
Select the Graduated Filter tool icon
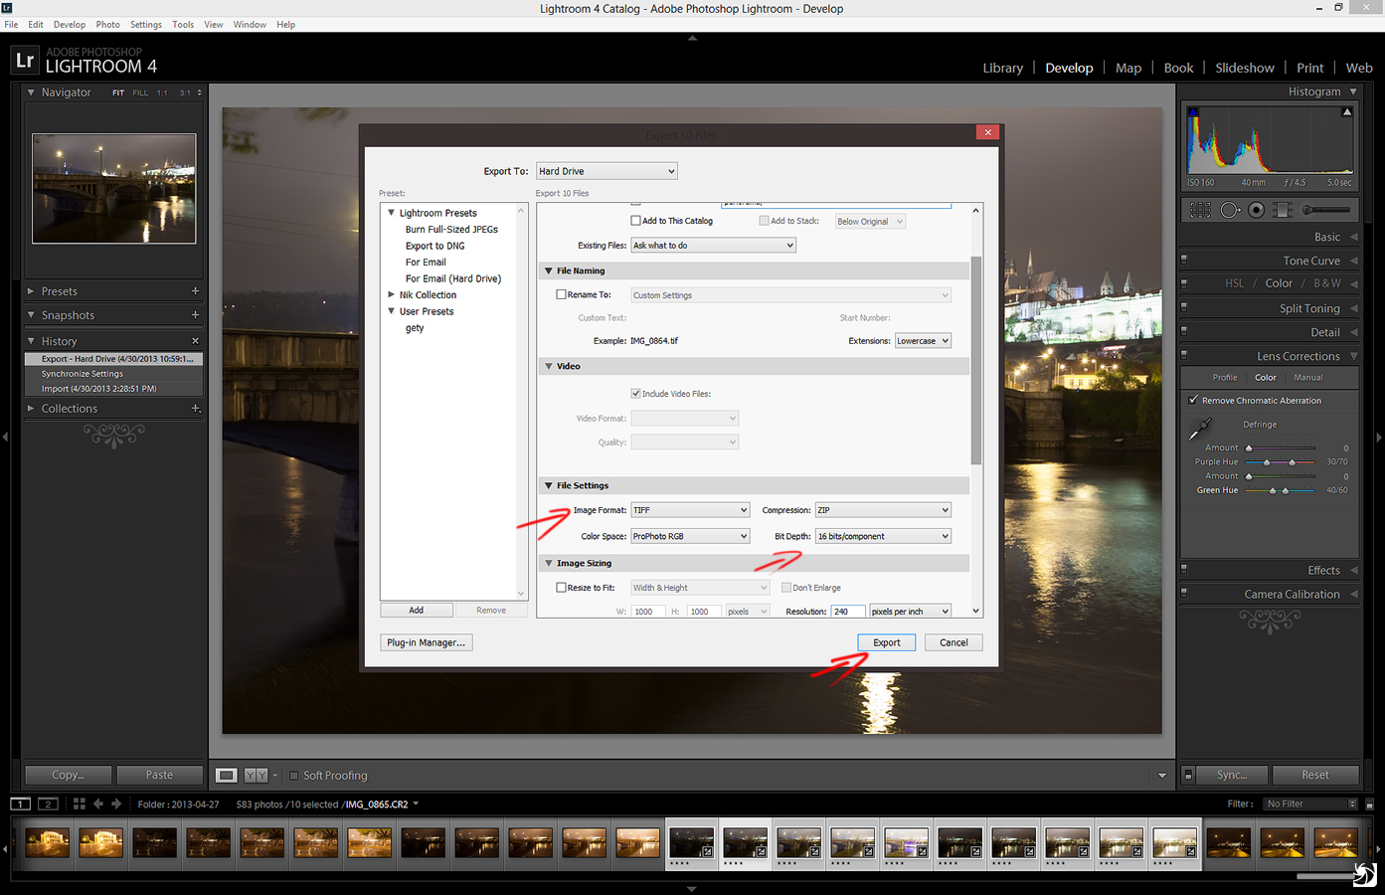click(1283, 210)
